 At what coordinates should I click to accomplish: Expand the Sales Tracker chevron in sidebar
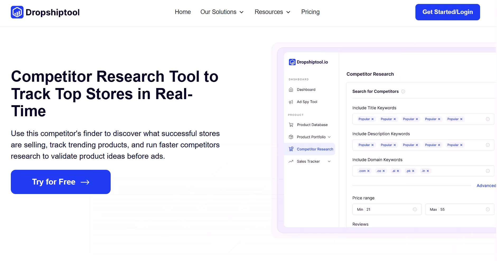(x=329, y=161)
